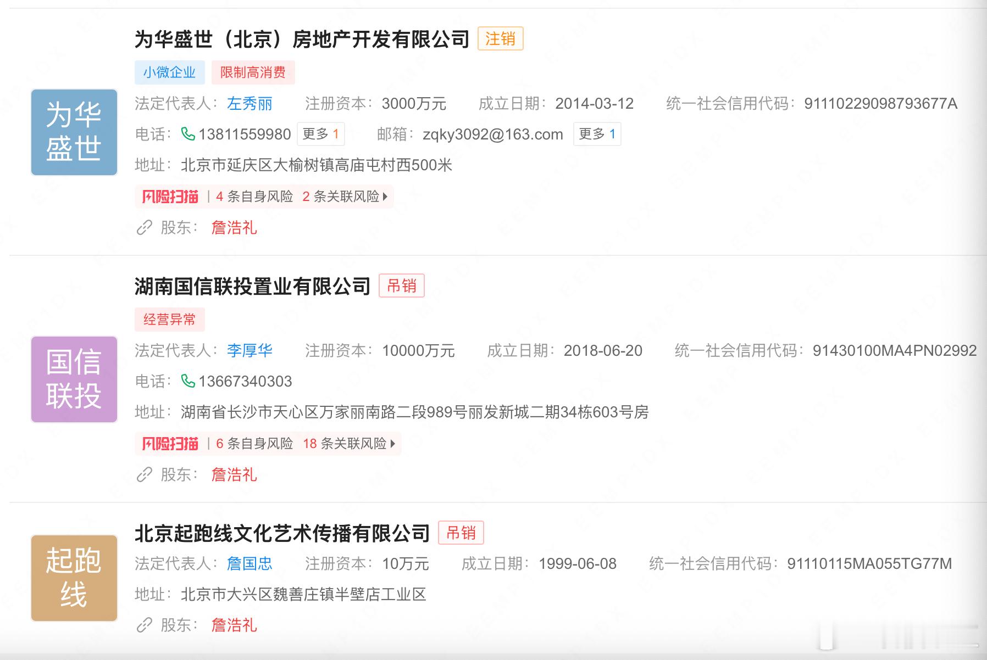Toggle the 经营异常 tag on 国信联投
Image resolution: width=987 pixels, height=660 pixels.
[170, 320]
